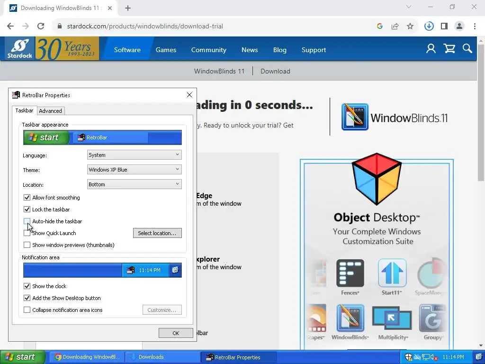The height and width of the screenshot is (364, 485).
Task: Enable Auto-hide the taskbar
Action: pos(27,221)
